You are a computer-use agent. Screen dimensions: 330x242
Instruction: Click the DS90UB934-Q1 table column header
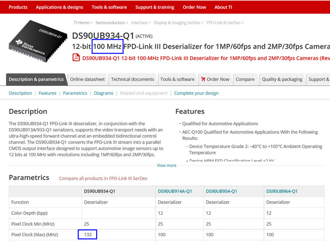[99, 191]
